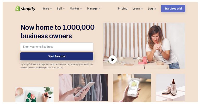Viewport: 200px width, 105px height.
Task: Open the flower drawing notebook image
Action: pos(34,94)
